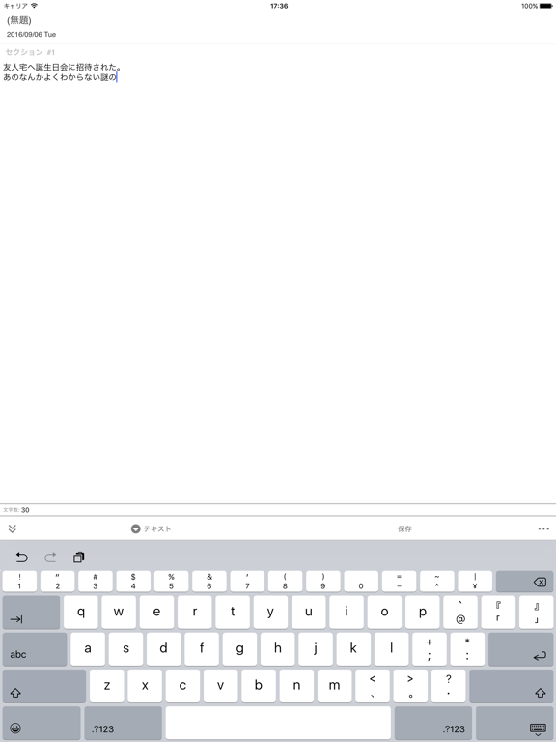
Task: Tap the @ backtick key
Action: (x=460, y=613)
